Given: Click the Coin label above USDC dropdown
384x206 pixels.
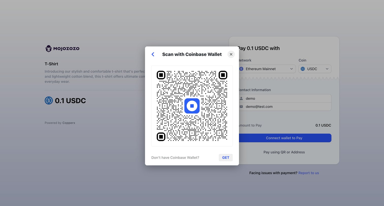Looking at the screenshot, I should coord(302,60).
